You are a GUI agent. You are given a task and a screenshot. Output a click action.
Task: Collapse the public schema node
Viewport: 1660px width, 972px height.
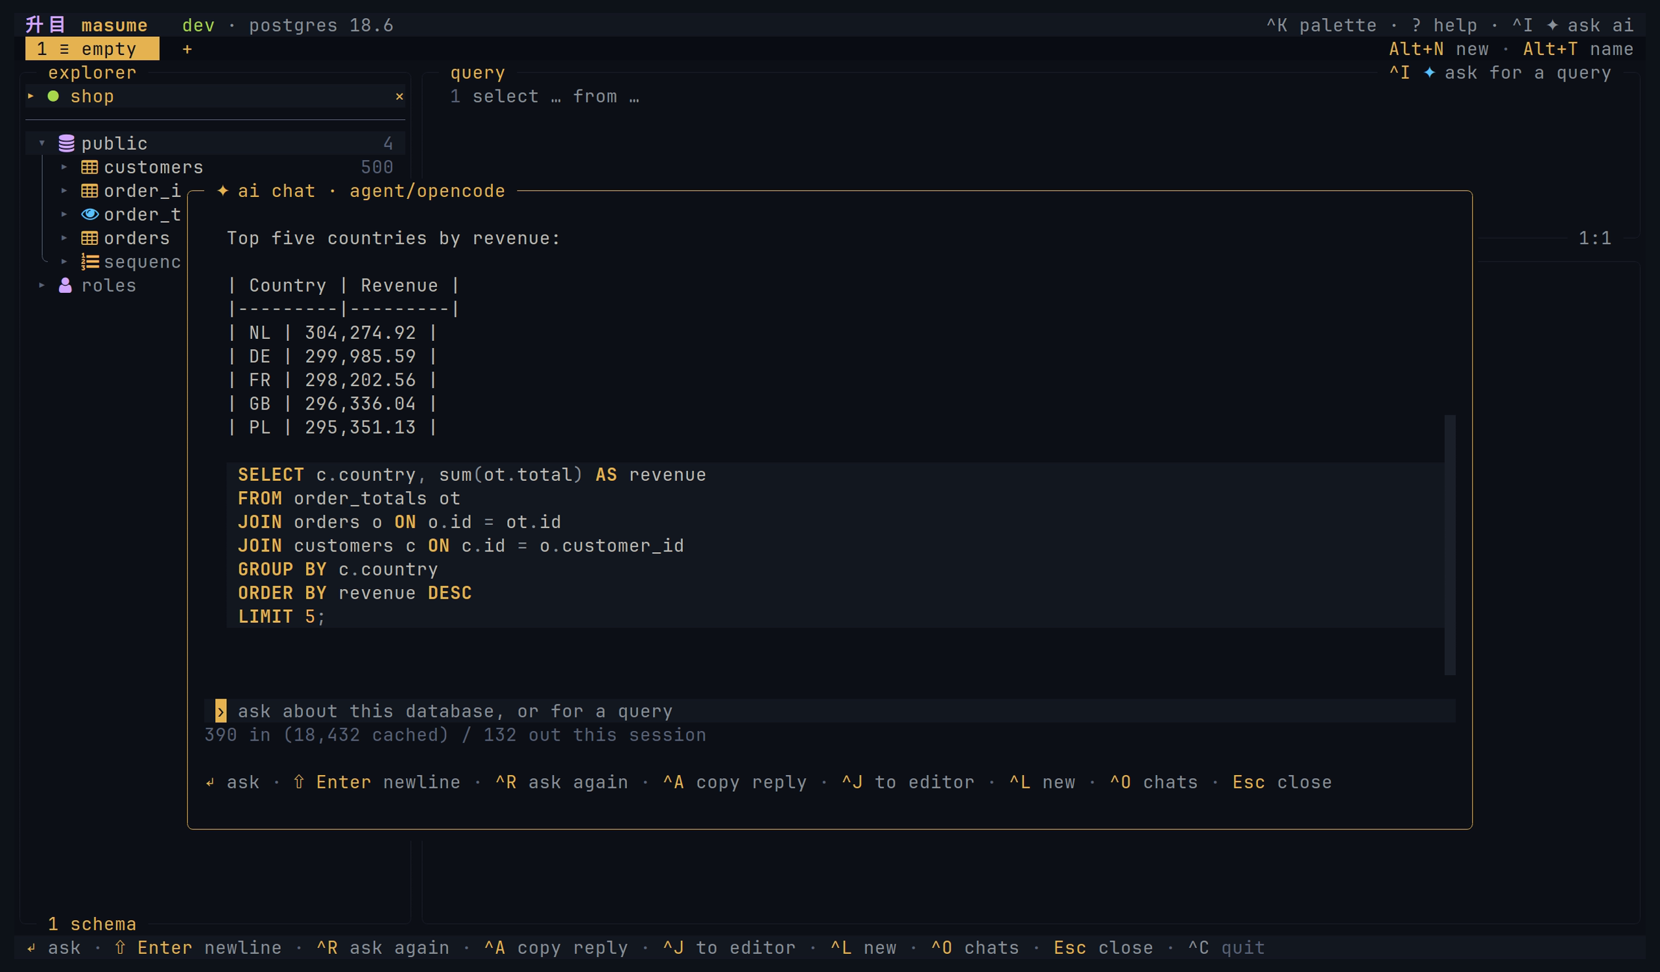click(x=42, y=143)
